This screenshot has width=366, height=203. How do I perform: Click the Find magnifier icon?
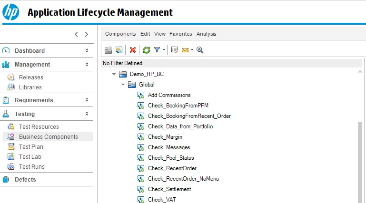pos(200,50)
